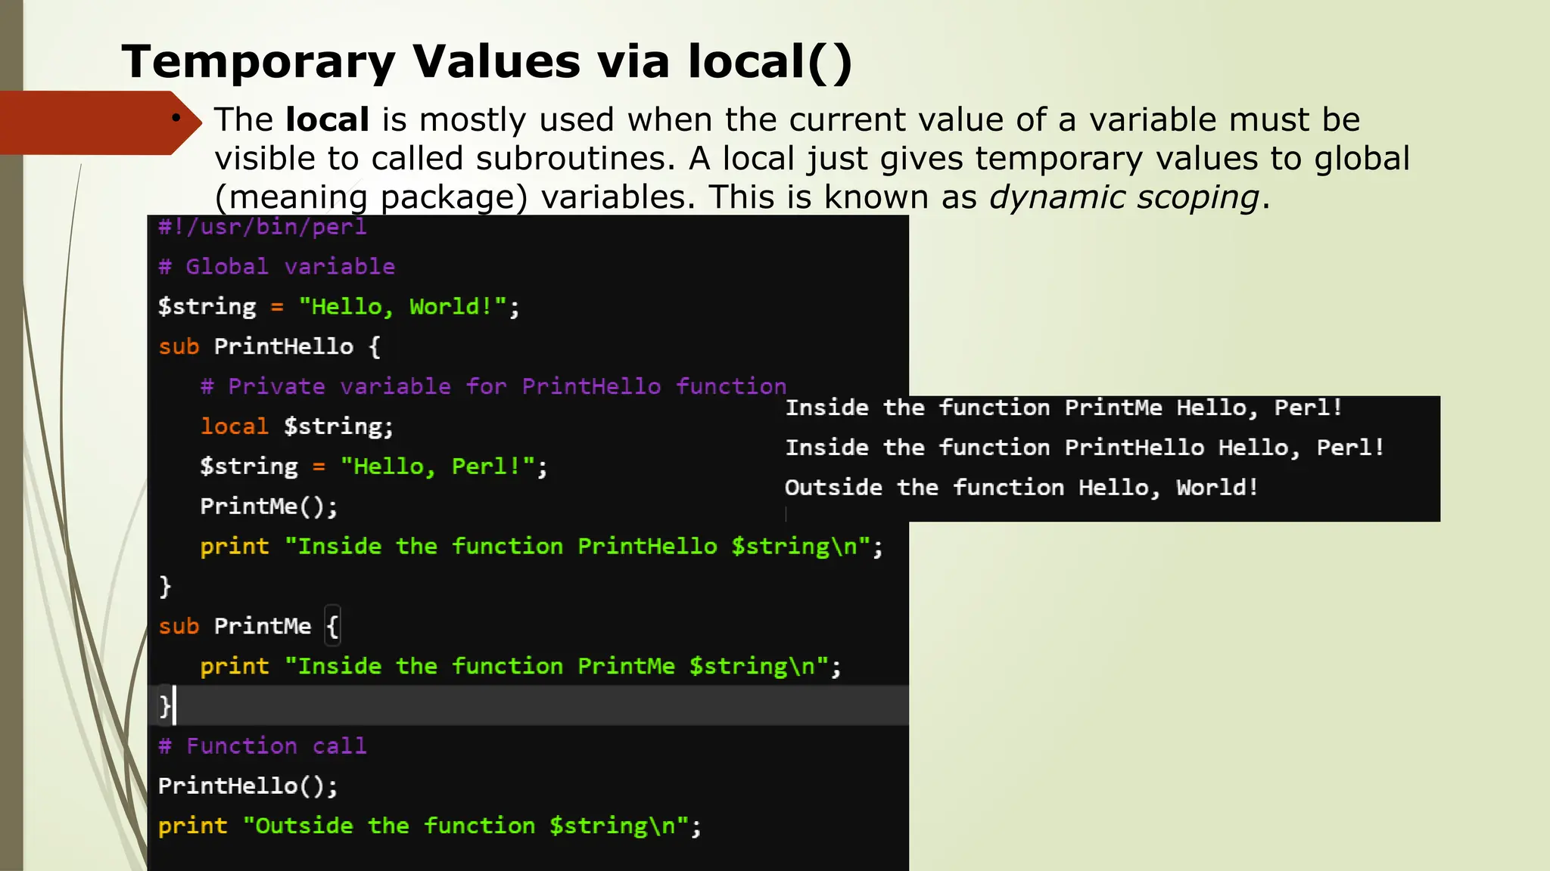The image size is (1550, 871).
Task: Click output line 'Outside the function Hello, World!'
Action: point(1022,488)
